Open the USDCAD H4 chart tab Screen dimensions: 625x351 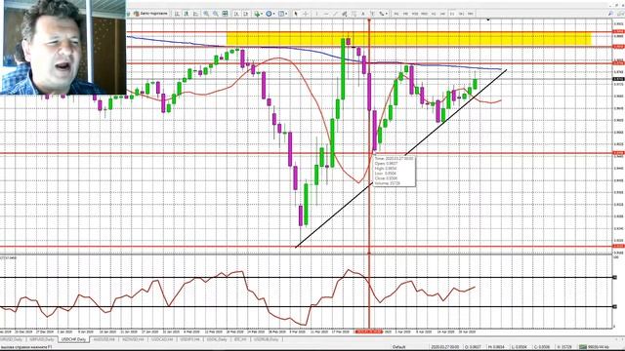pos(162,339)
